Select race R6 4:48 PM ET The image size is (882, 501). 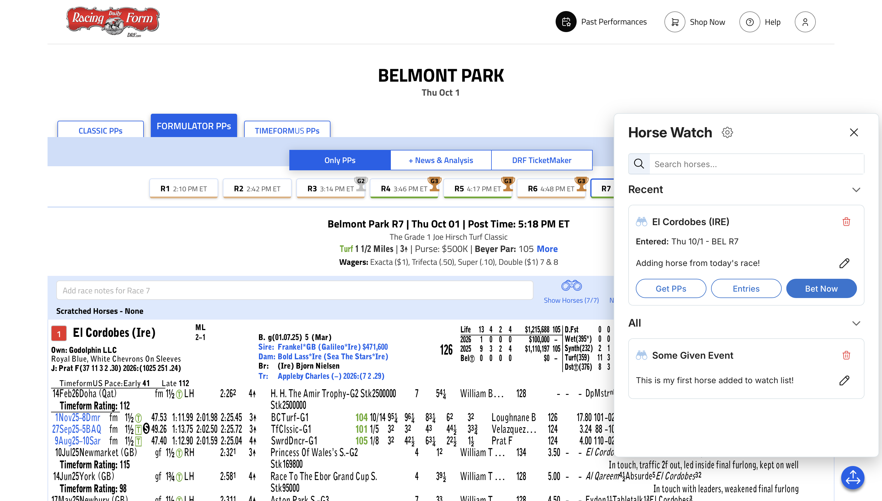click(551, 189)
